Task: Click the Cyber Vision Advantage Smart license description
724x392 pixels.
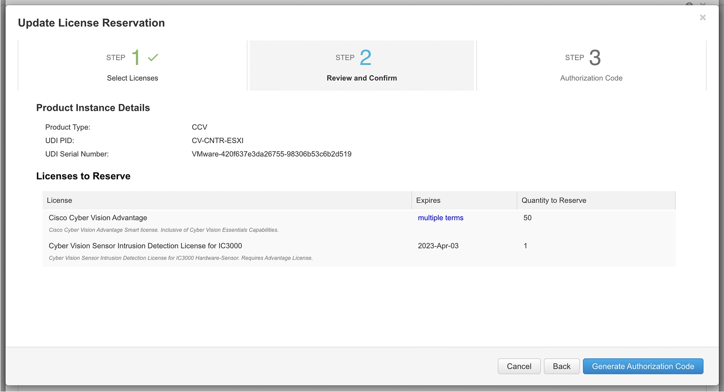Action: tap(164, 230)
